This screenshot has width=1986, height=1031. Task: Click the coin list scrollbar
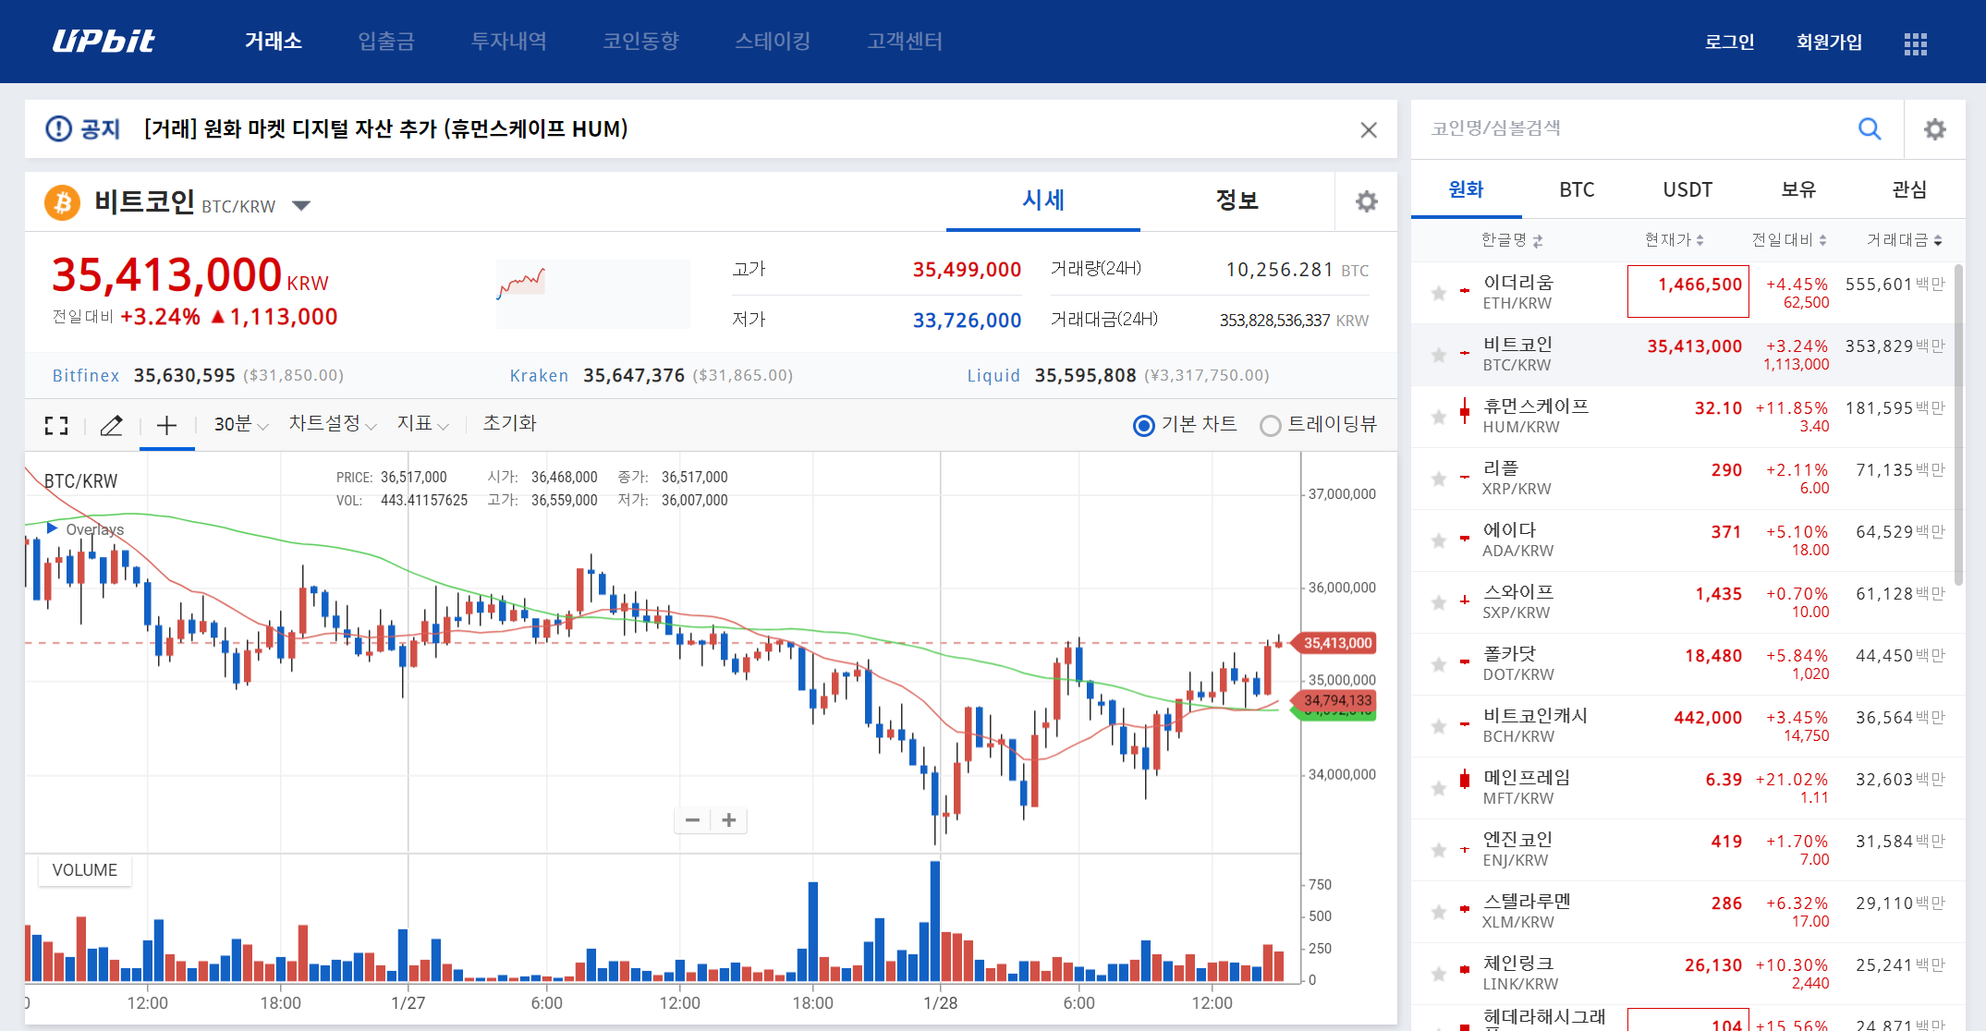[x=1959, y=425]
